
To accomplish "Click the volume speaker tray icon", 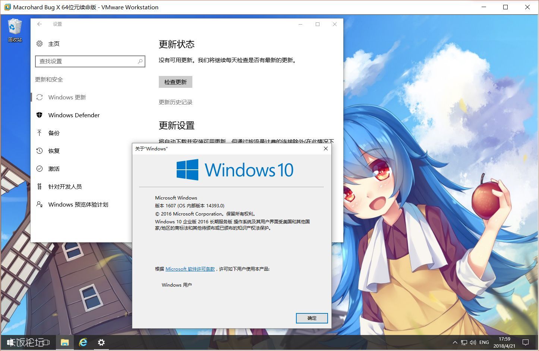I will [x=473, y=342].
